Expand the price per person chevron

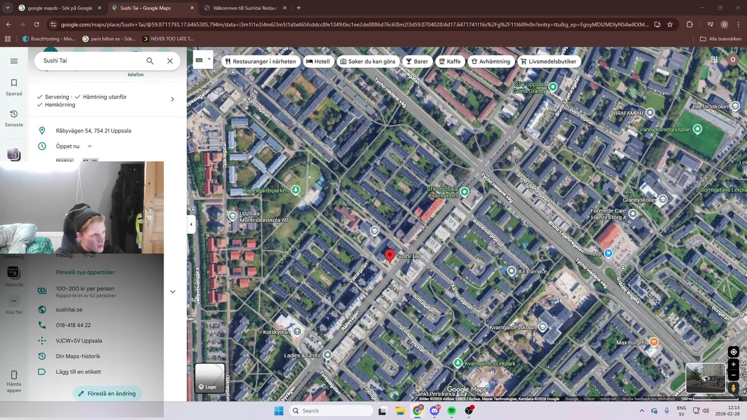click(x=172, y=292)
